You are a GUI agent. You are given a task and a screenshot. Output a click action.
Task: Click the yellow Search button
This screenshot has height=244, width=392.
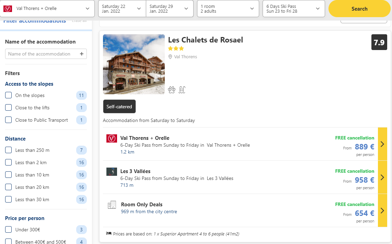tap(359, 9)
